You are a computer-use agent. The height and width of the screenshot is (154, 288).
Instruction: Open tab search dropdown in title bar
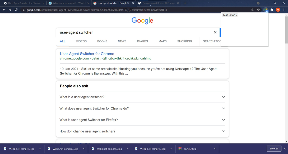pyautogui.click(x=258, y=3)
